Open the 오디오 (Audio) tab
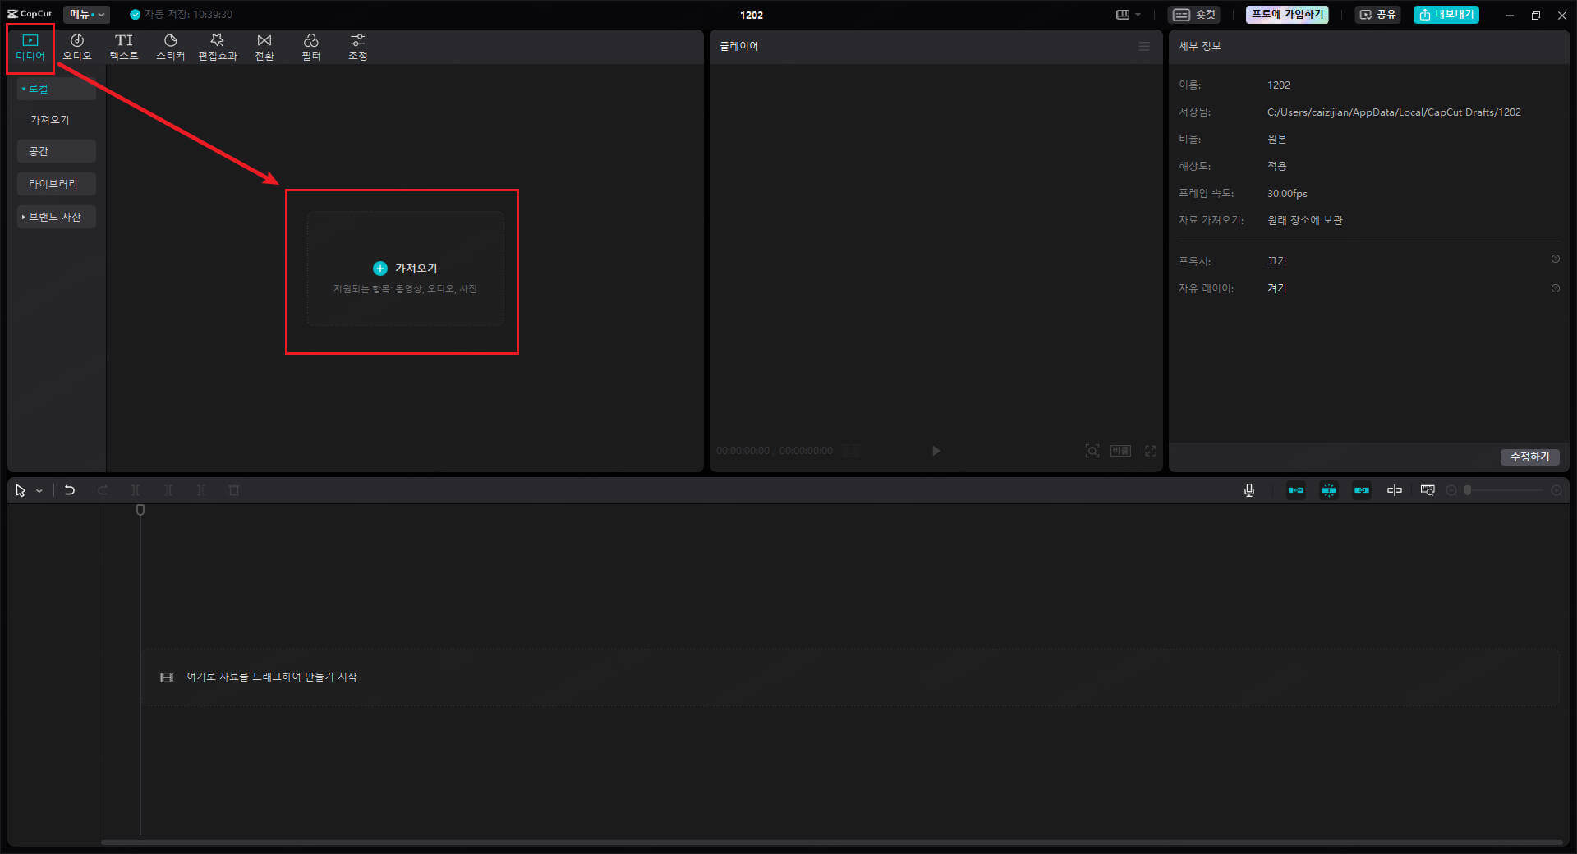 pyautogui.click(x=77, y=48)
